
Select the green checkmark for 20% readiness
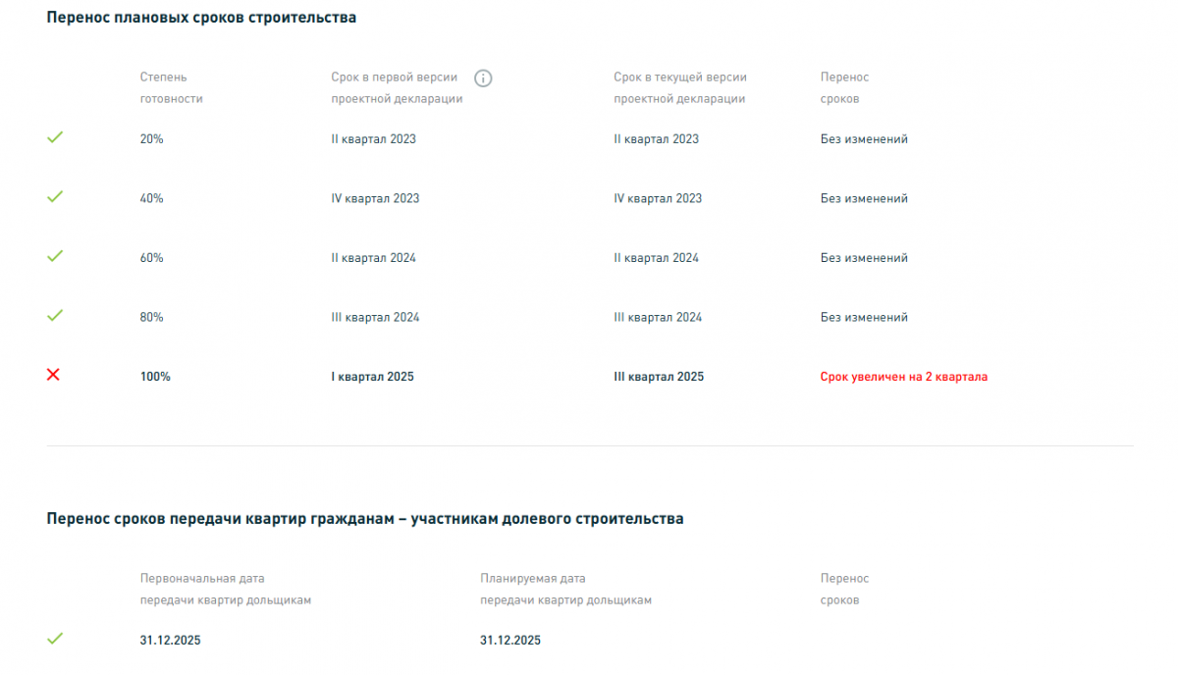(x=55, y=137)
